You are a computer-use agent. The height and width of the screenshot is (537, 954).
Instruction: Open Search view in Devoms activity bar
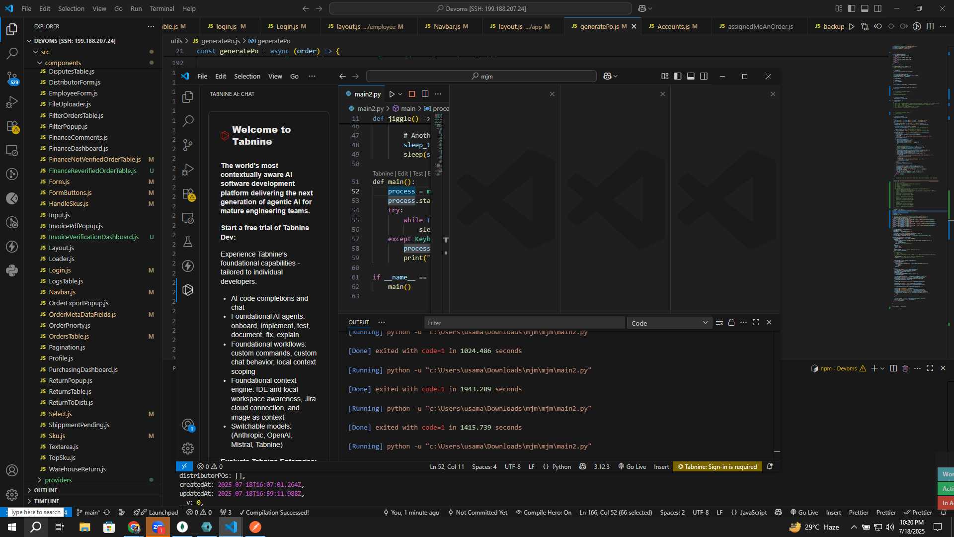12,53
